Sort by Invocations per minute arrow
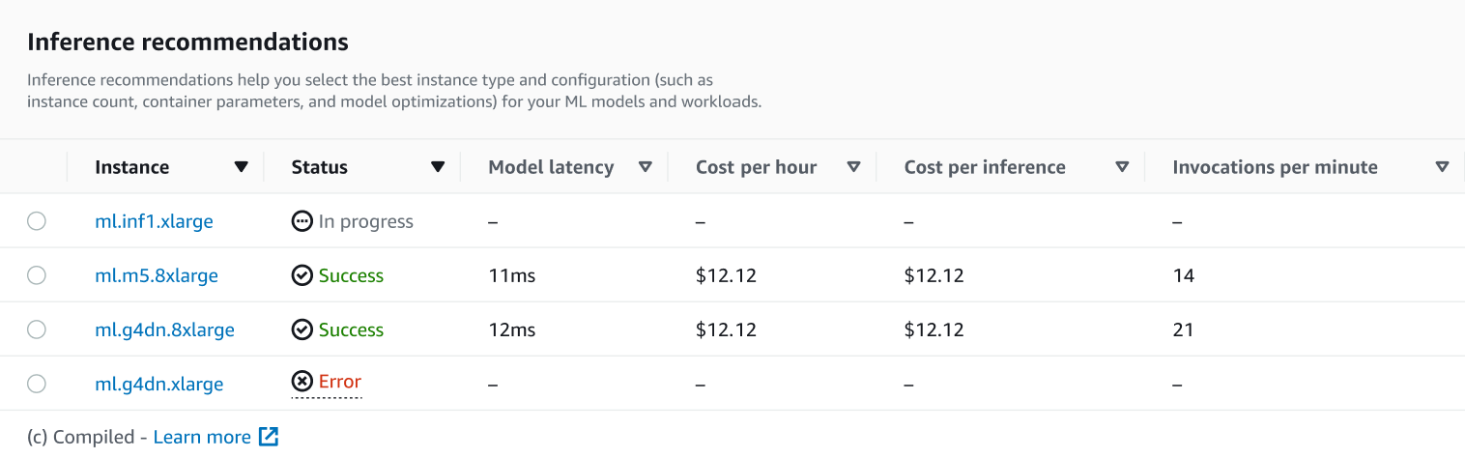Image resolution: width=1465 pixels, height=458 pixels. (x=1442, y=167)
